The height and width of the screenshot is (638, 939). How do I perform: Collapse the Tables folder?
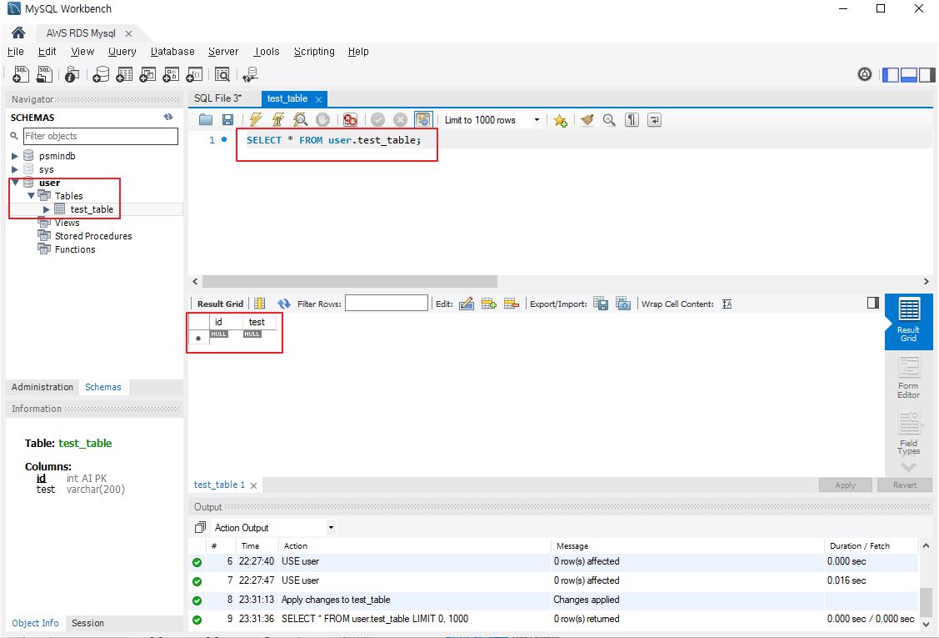pyautogui.click(x=31, y=195)
